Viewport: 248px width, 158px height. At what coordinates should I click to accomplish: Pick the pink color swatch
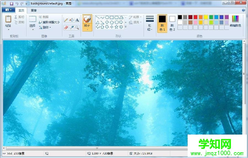195,22
